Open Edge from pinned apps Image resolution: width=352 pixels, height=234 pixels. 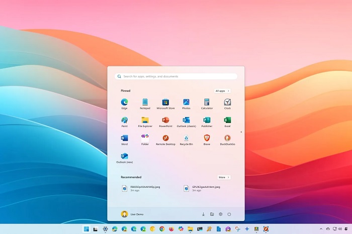click(124, 104)
